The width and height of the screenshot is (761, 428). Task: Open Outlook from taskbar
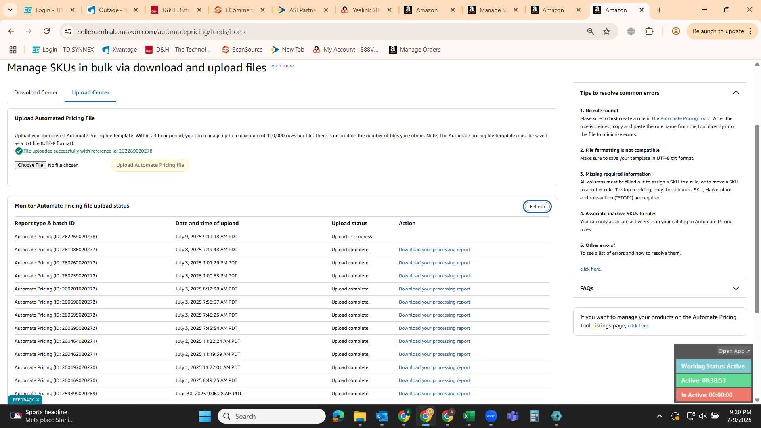382,416
